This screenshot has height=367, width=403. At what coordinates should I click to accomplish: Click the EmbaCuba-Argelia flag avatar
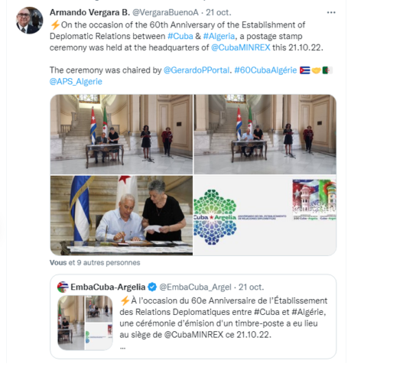point(63,287)
